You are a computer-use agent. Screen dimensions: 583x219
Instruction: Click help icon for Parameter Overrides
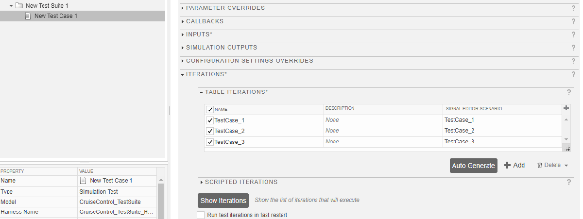pos(573,8)
